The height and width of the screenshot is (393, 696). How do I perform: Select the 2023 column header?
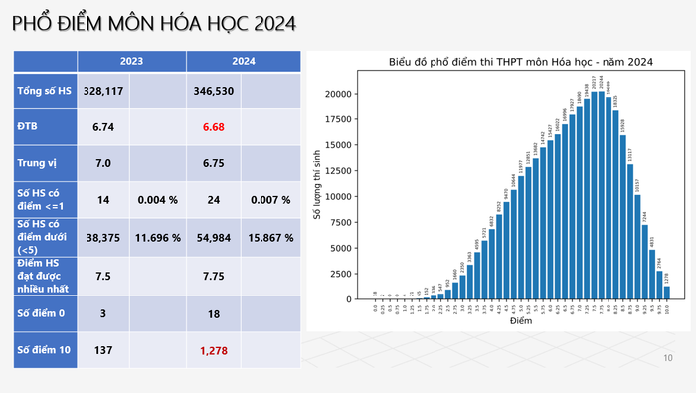click(x=131, y=61)
